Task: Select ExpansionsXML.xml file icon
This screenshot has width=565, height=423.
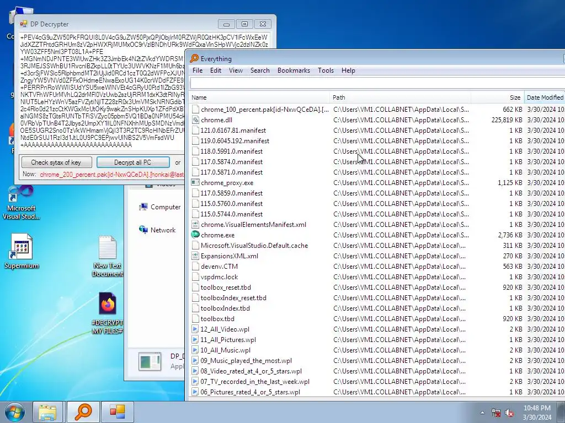Action: tap(195, 256)
